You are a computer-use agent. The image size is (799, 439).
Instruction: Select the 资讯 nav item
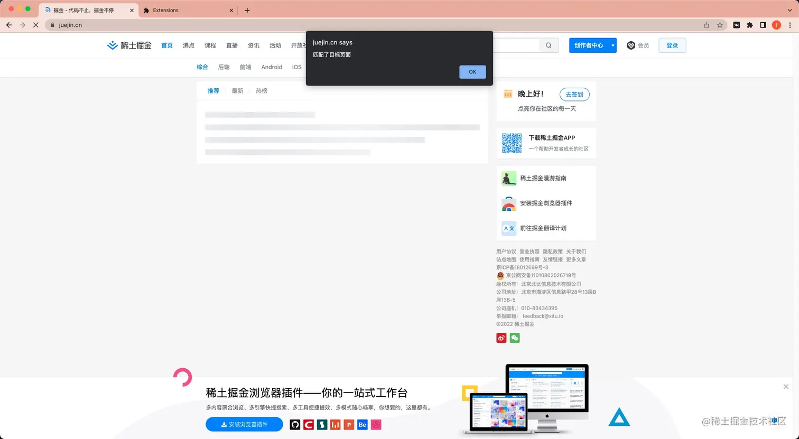click(254, 45)
